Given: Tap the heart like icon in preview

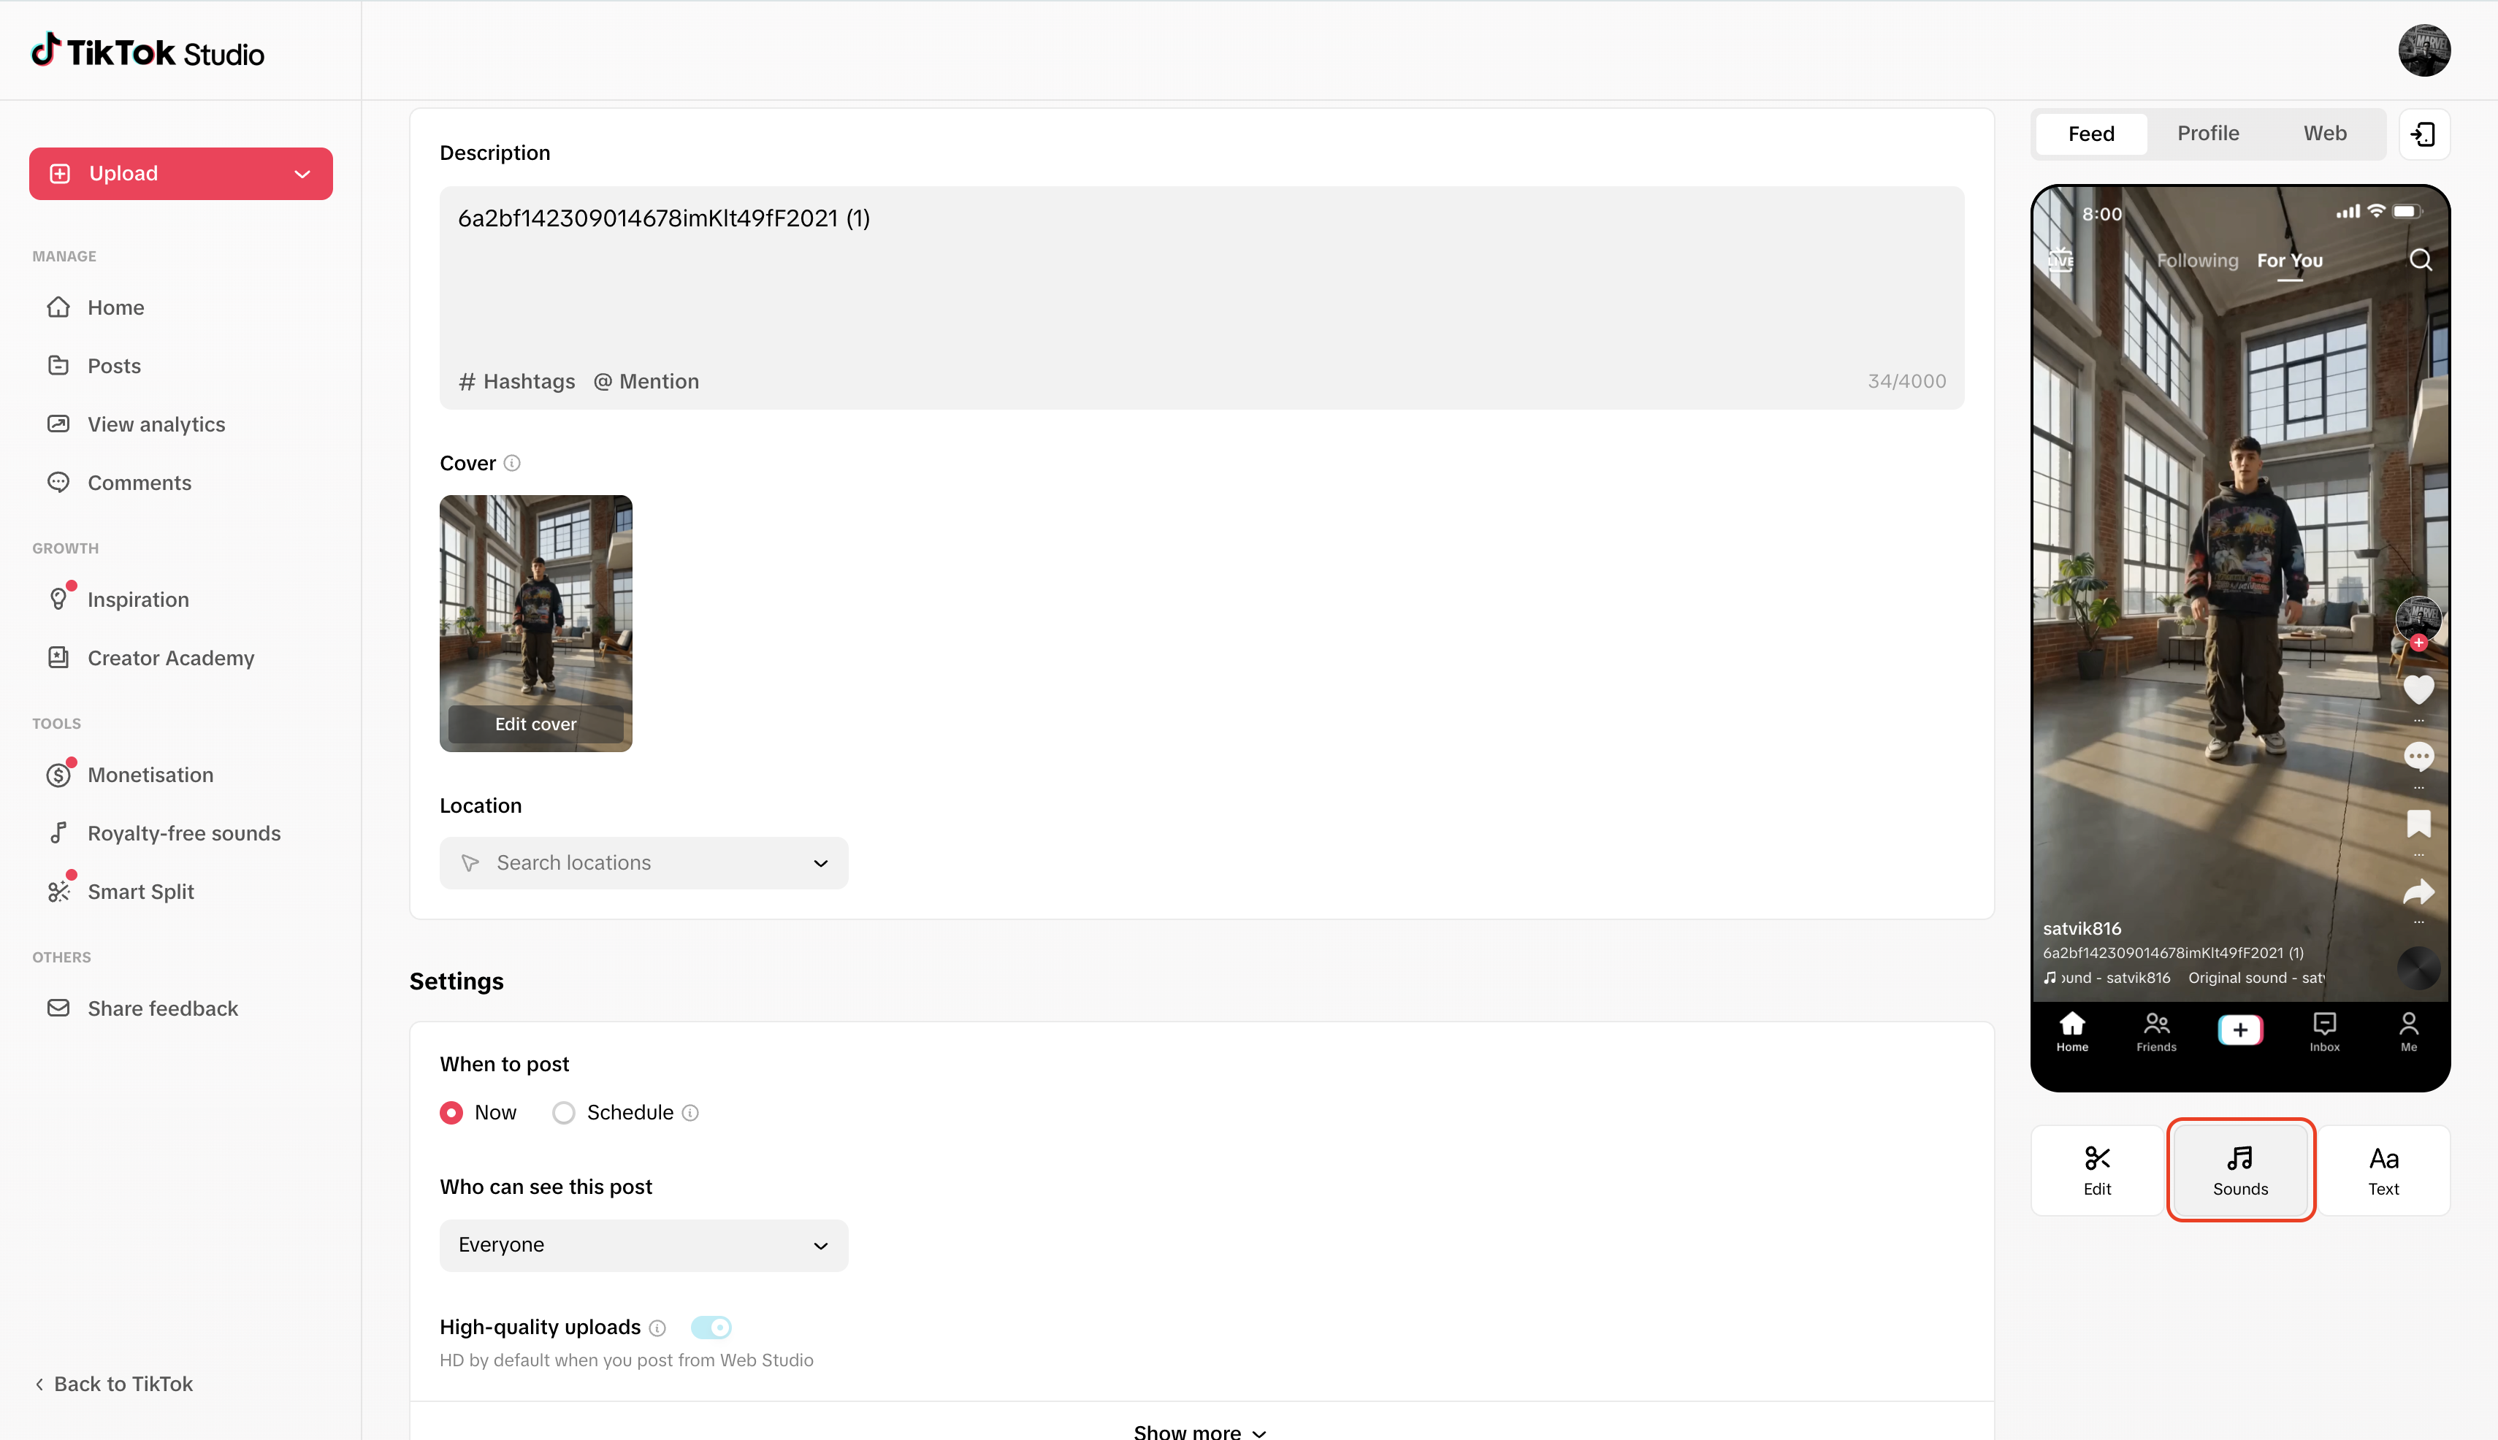Looking at the screenshot, I should pos(2418,689).
